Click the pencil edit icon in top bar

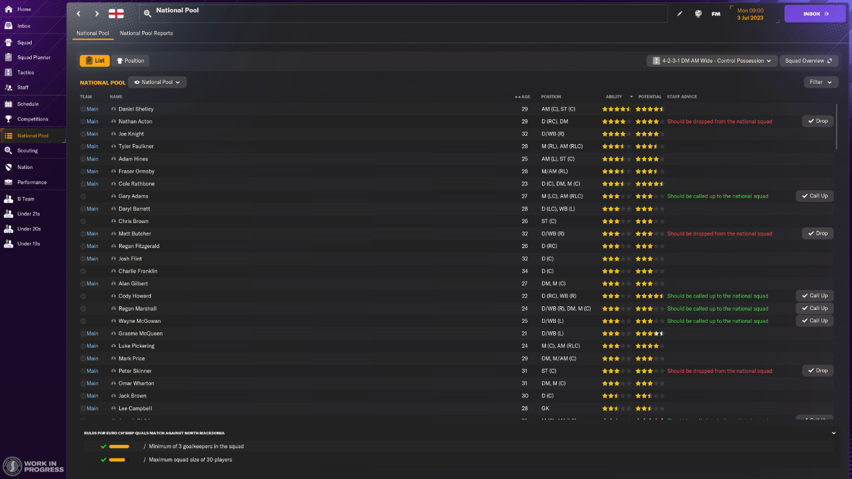tap(680, 13)
